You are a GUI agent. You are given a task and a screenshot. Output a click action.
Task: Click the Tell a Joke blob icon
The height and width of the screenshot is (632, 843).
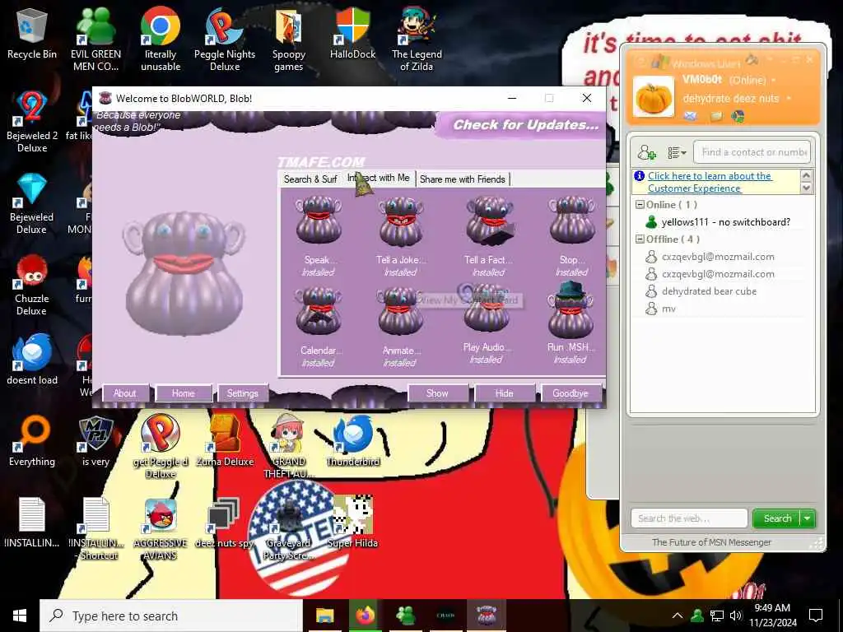(x=401, y=221)
